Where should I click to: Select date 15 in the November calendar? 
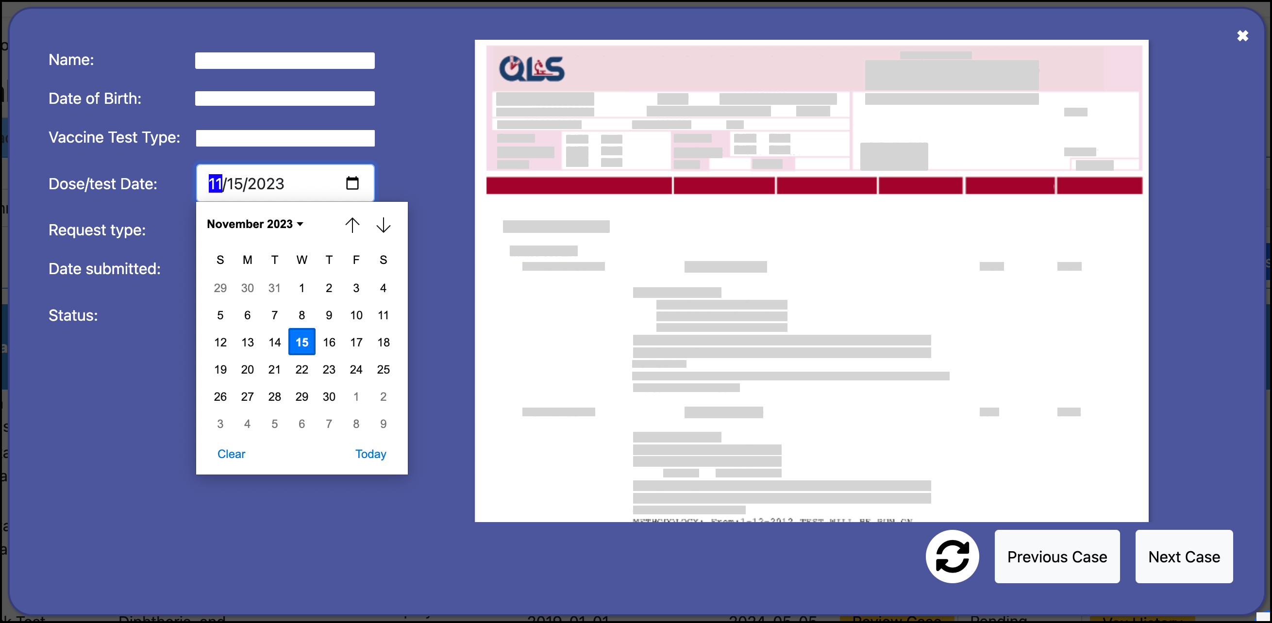[302, 343]
